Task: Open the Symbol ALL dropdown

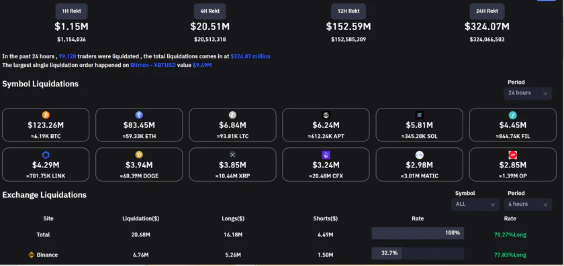Action: tap(475, 204)
